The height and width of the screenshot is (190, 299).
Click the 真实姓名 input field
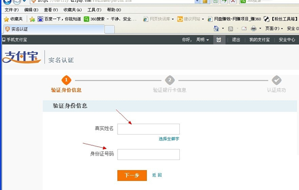coord(149,129)
